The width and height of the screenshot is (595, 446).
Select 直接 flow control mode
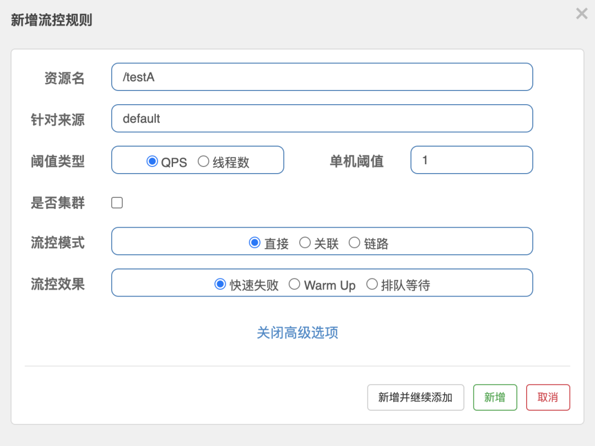click(x=255, y=243)
